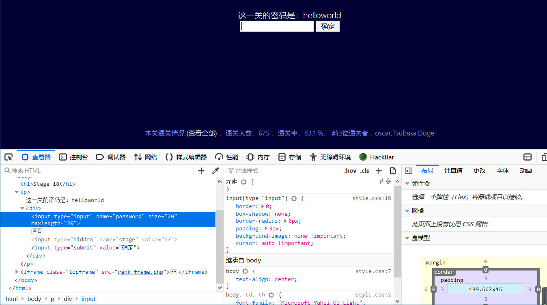Click the create new node plus icon
The height and width of the screenshot is (305, 547).
click(x=201, y=170)
